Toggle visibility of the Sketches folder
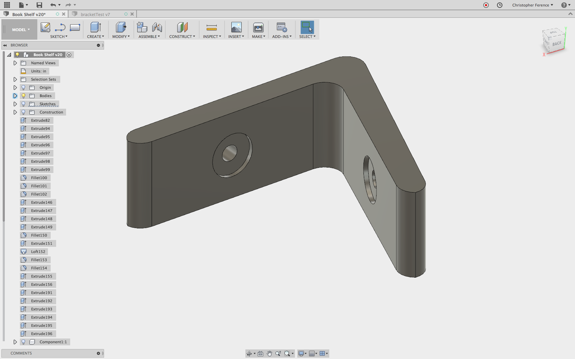 click(23, 104)
